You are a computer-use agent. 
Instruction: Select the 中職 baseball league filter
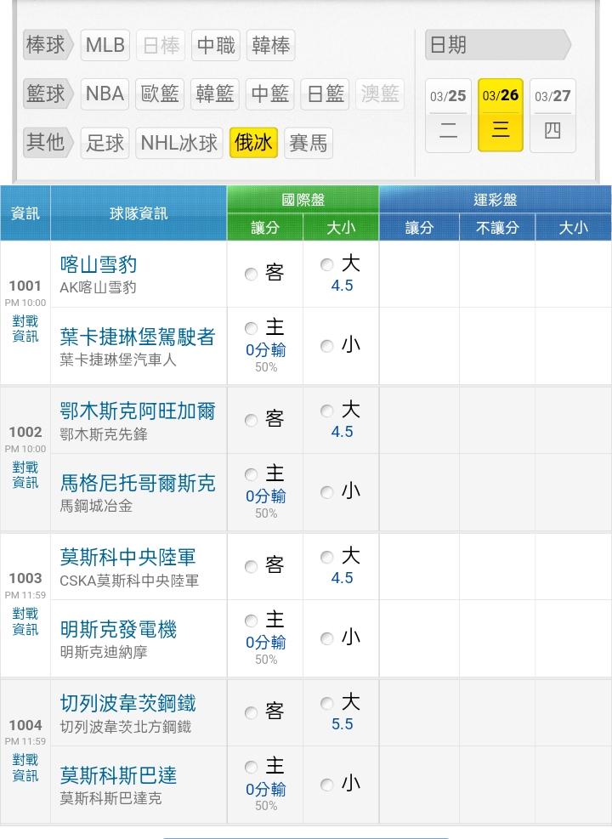coord(216,45)
